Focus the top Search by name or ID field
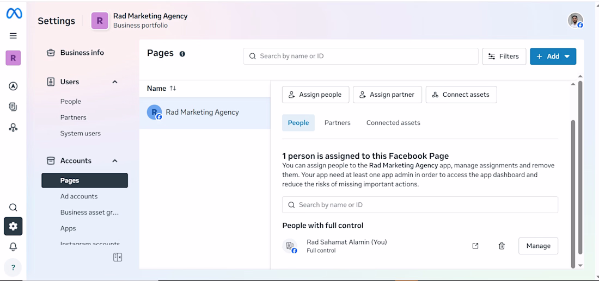This screenshot has width=599, height=281. click(360, 56)
